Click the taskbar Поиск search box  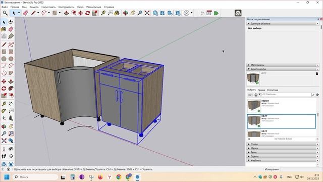point(35,177)
